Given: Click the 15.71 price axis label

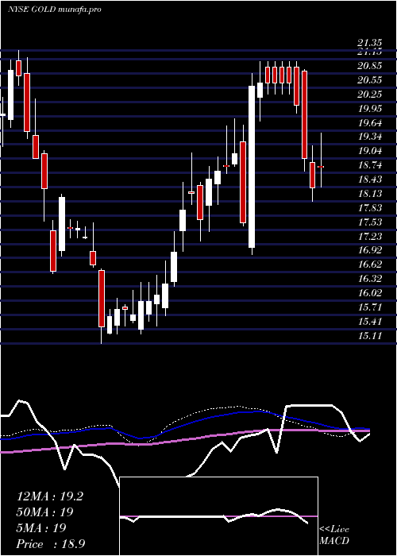Looking at the screenshot, I should click(370, 307).
